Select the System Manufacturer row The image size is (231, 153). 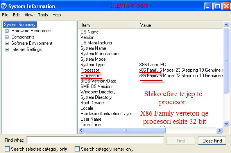point(150,54)
